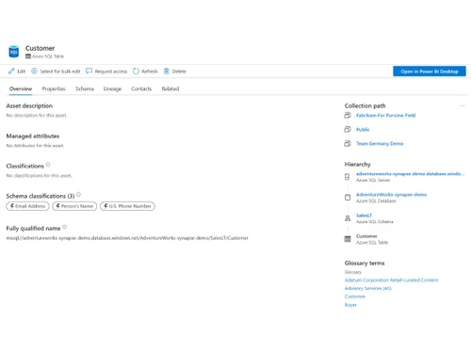Viewport: 471px width, 353px height.
Task: Click the Classifications info icon
Action: coord(48,164)
